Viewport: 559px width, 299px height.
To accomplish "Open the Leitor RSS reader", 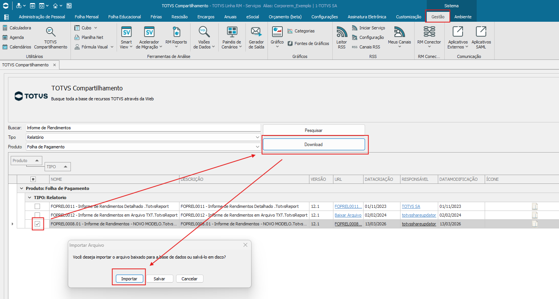I will [342, 38].
